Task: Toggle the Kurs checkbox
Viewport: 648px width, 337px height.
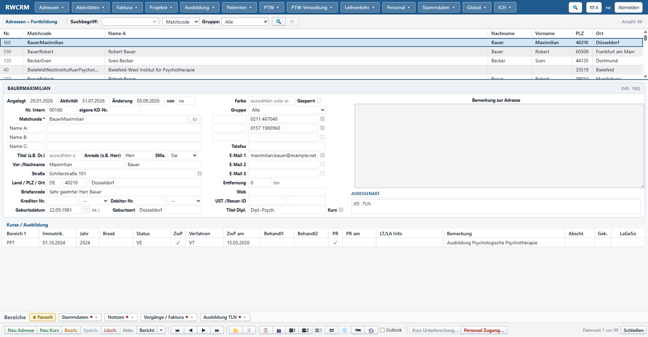Action: click(x=341, y=210)
